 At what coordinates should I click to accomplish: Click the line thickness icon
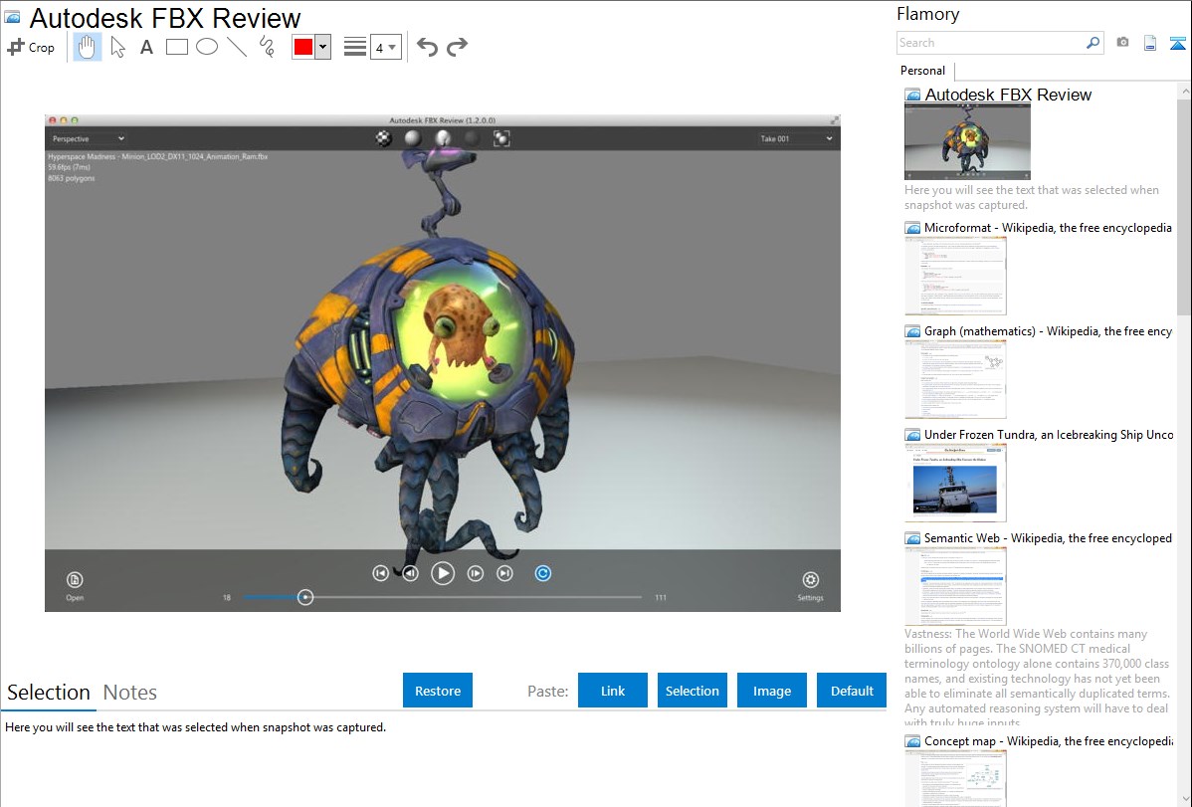(x=355, y=47)
